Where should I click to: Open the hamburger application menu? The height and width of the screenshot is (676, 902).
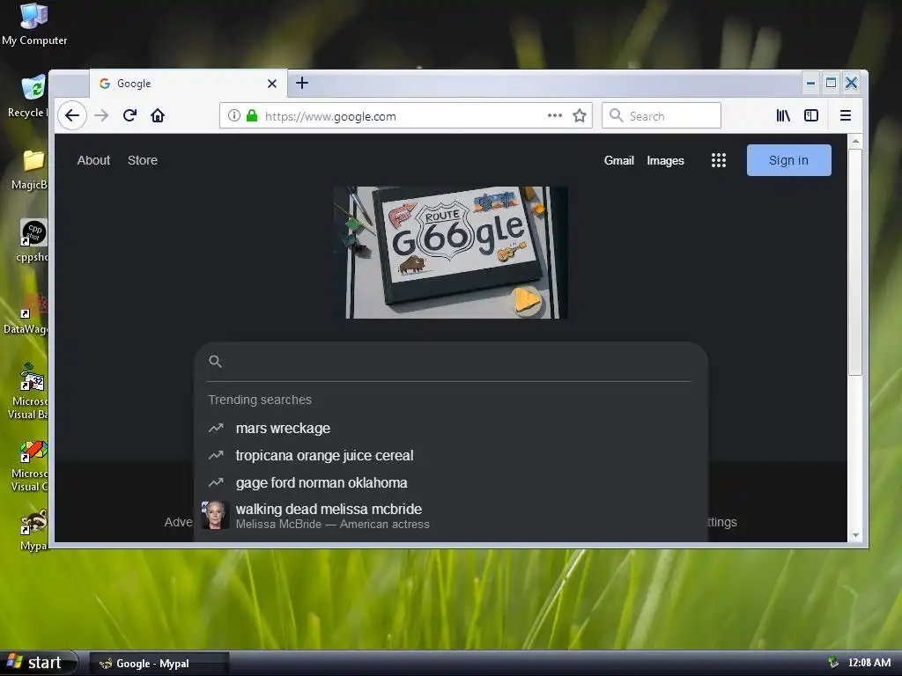tap(845, 115)
